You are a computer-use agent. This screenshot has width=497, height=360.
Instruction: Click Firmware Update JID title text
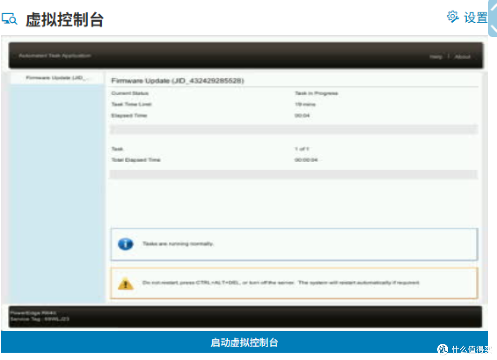(178, 81)
